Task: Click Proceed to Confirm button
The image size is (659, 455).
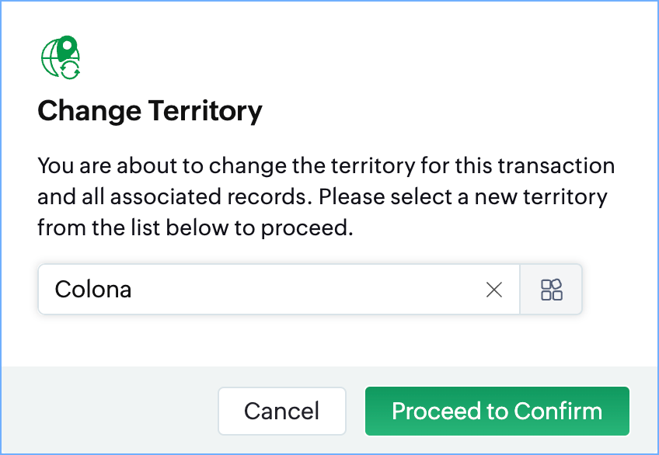Action: 497,411
